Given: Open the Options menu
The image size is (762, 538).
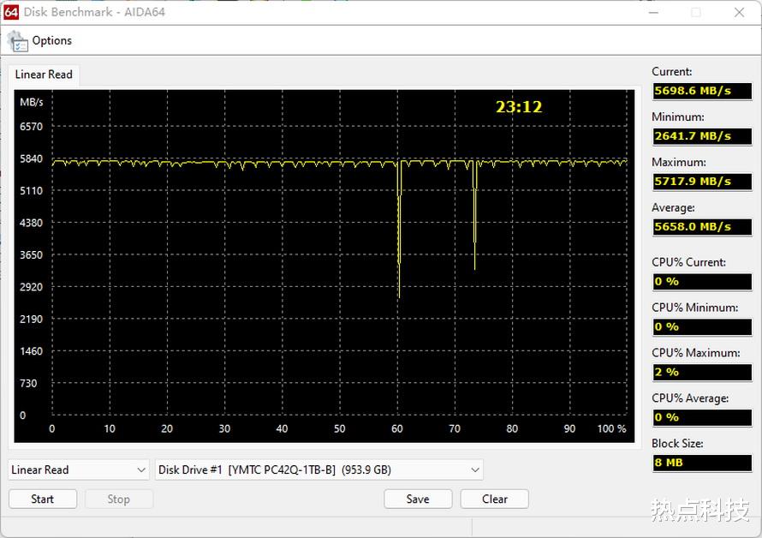Looking at the screenshot, I should pyautogui.click(x=52, y=40).
